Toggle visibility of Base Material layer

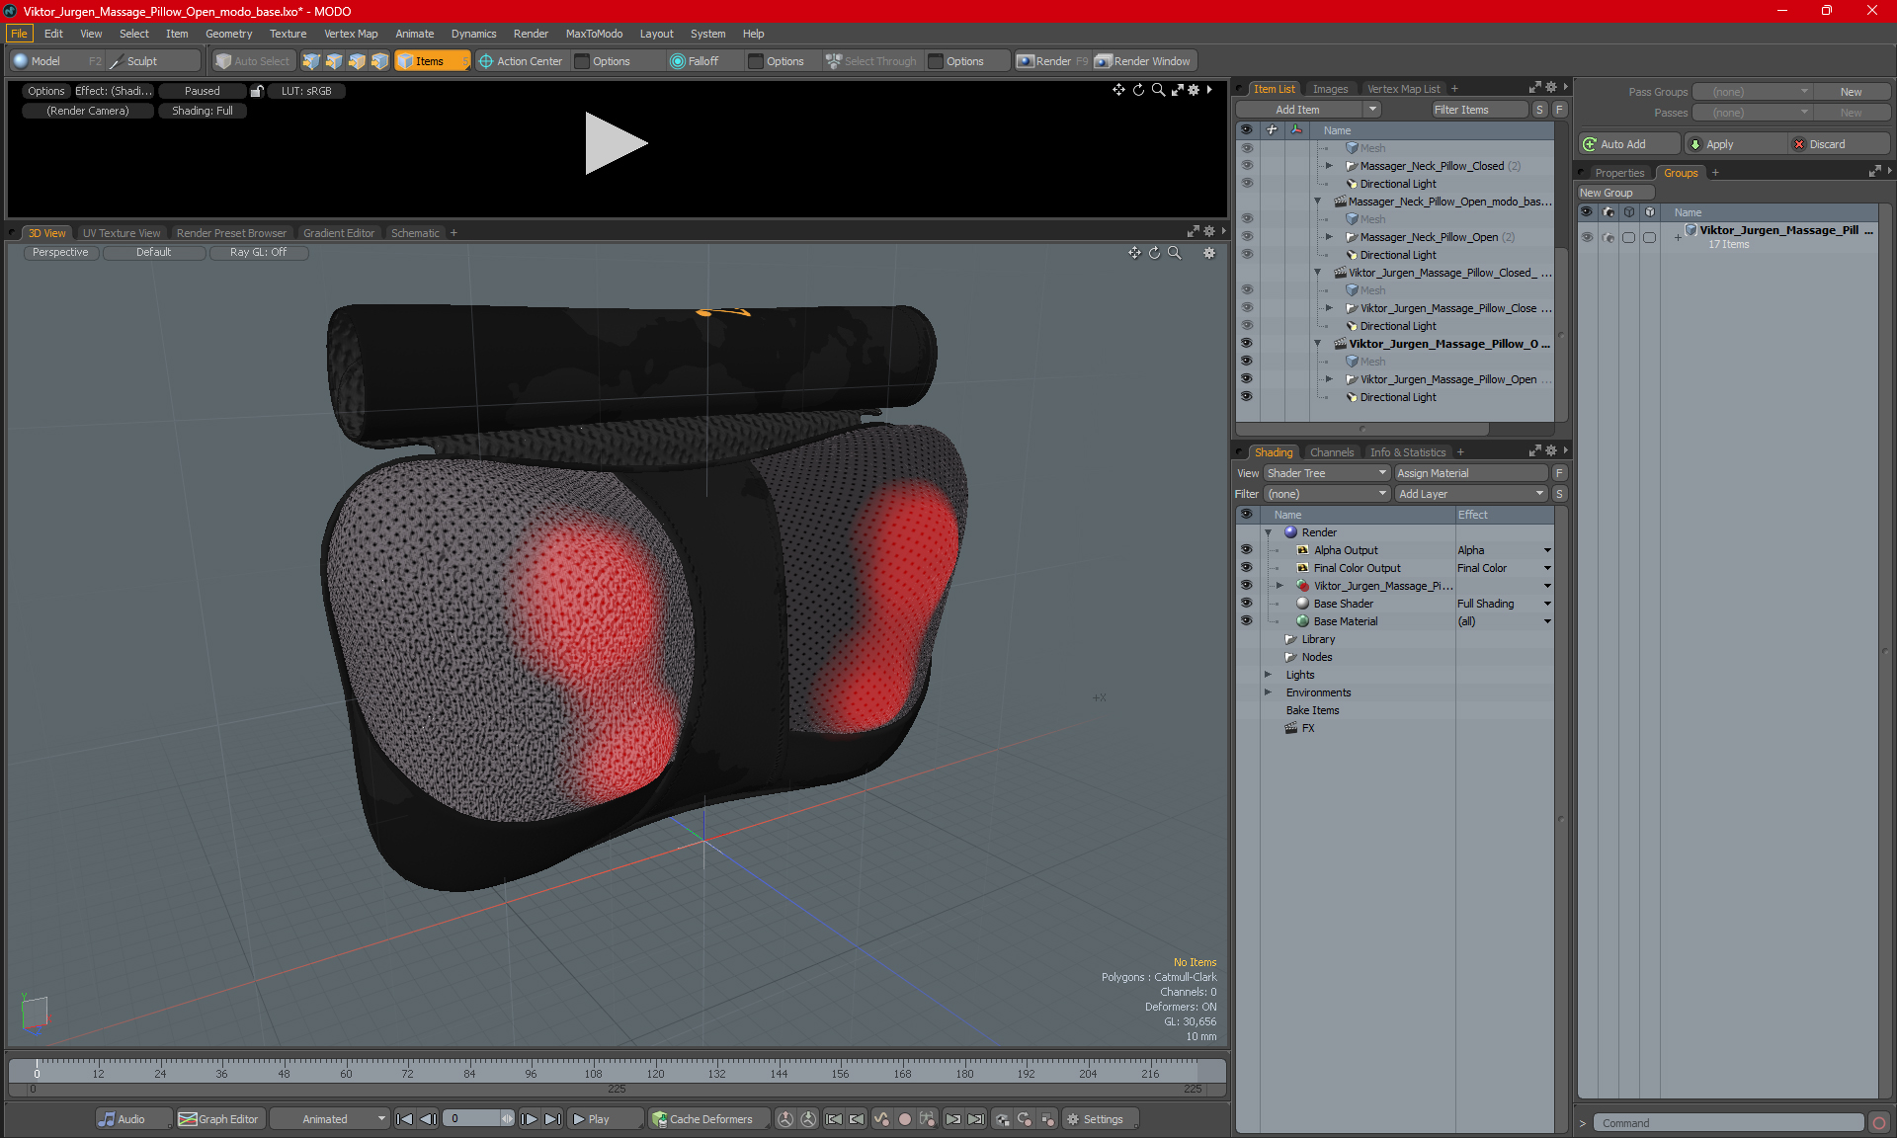coord(1247,621)
